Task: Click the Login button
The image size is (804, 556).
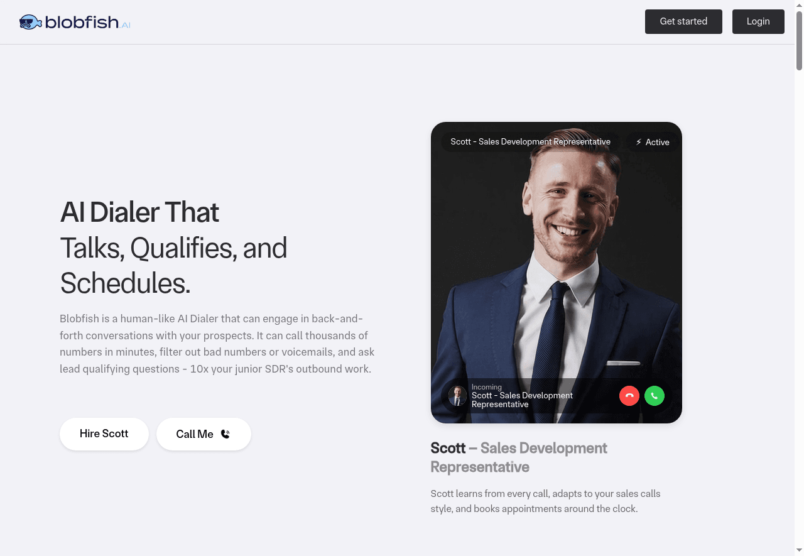Action: [x=758, y=21]
